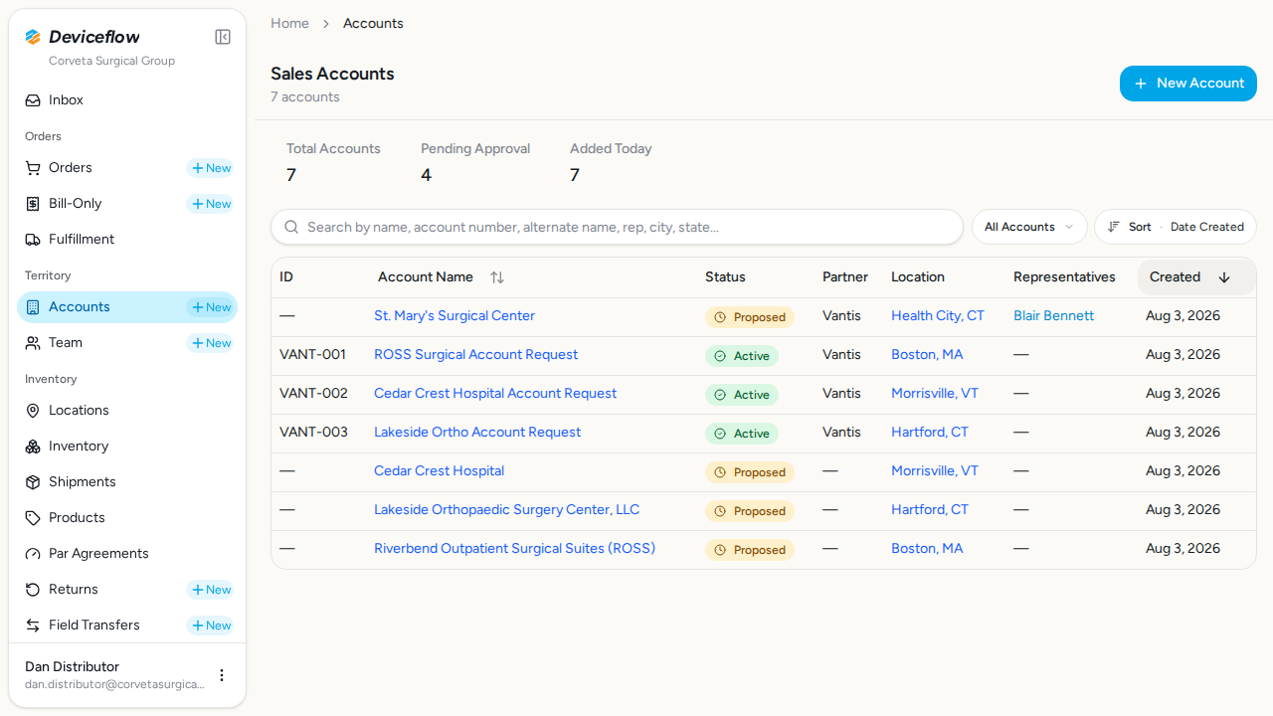Open the Fulfillment menu item

pos(127,240)
